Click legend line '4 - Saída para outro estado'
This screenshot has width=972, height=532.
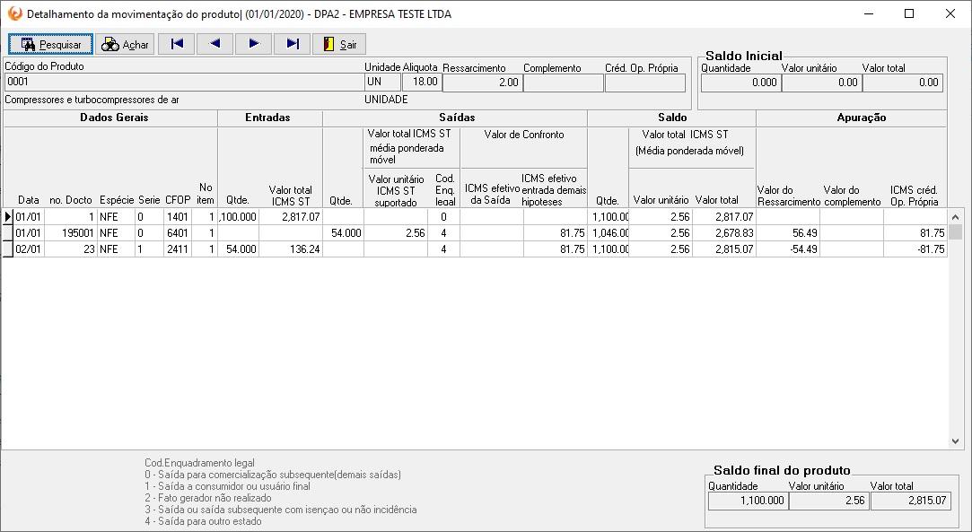pyautogui.click(x=203, y=521)
